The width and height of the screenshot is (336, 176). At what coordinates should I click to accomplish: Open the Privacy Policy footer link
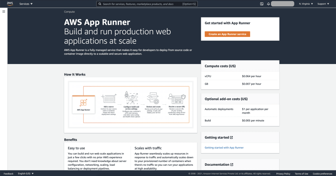pyautogui.click(x=283, y=174)
